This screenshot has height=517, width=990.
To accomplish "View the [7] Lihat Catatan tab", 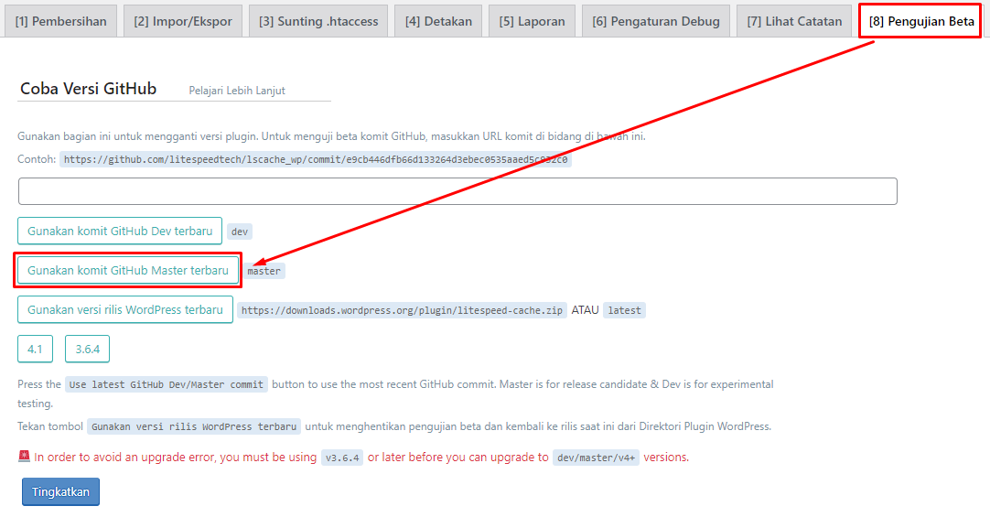I will point(794,21).
